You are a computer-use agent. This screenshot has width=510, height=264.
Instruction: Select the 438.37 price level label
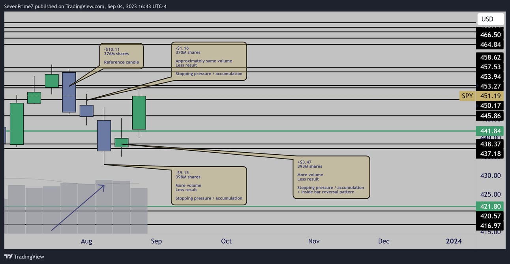490,144
